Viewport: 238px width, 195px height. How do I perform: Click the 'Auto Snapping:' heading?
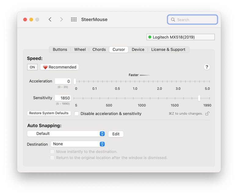click(44, 126)
